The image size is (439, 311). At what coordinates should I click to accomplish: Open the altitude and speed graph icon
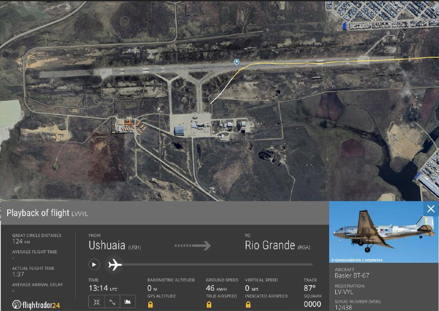point(128,301)
